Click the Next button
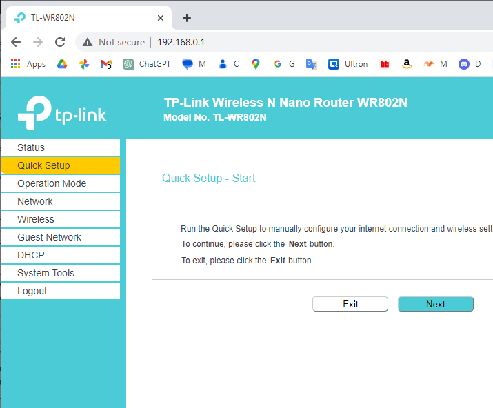Screen dimensions: 493x408 pyautogui.click(x=436, y=304)
